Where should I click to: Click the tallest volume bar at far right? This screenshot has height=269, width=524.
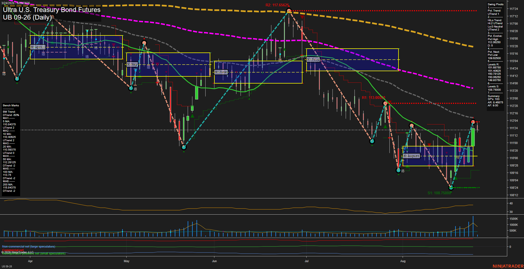click(473, 226)
